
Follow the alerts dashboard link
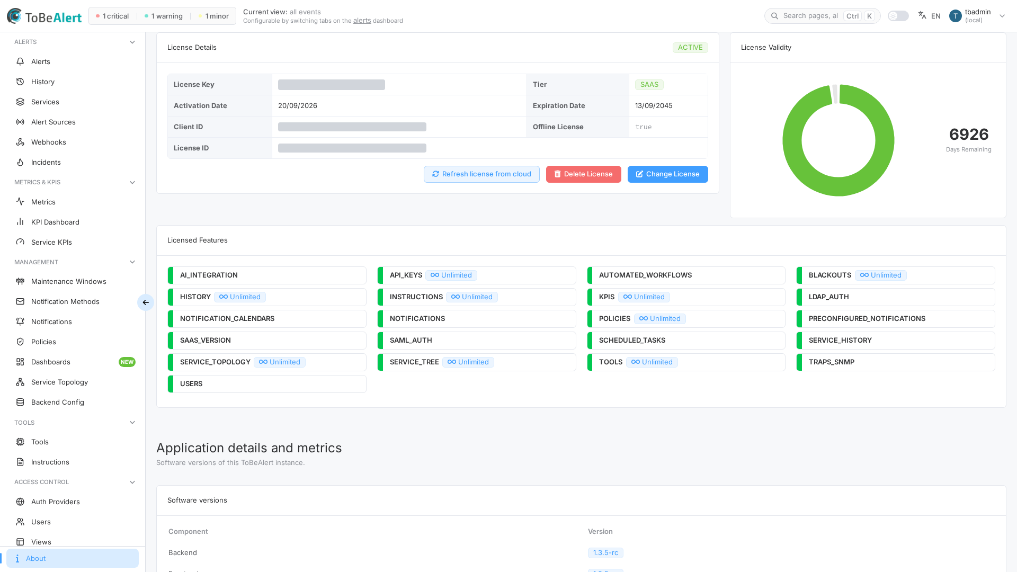[x=362, y=21]
